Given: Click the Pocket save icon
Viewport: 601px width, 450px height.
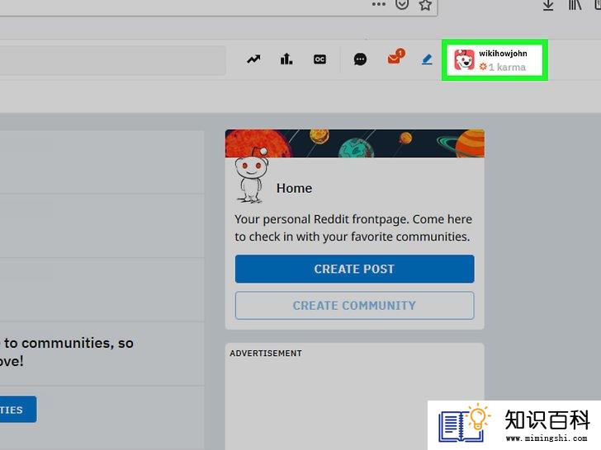Looking at the screenshot, I should point(402,4).
